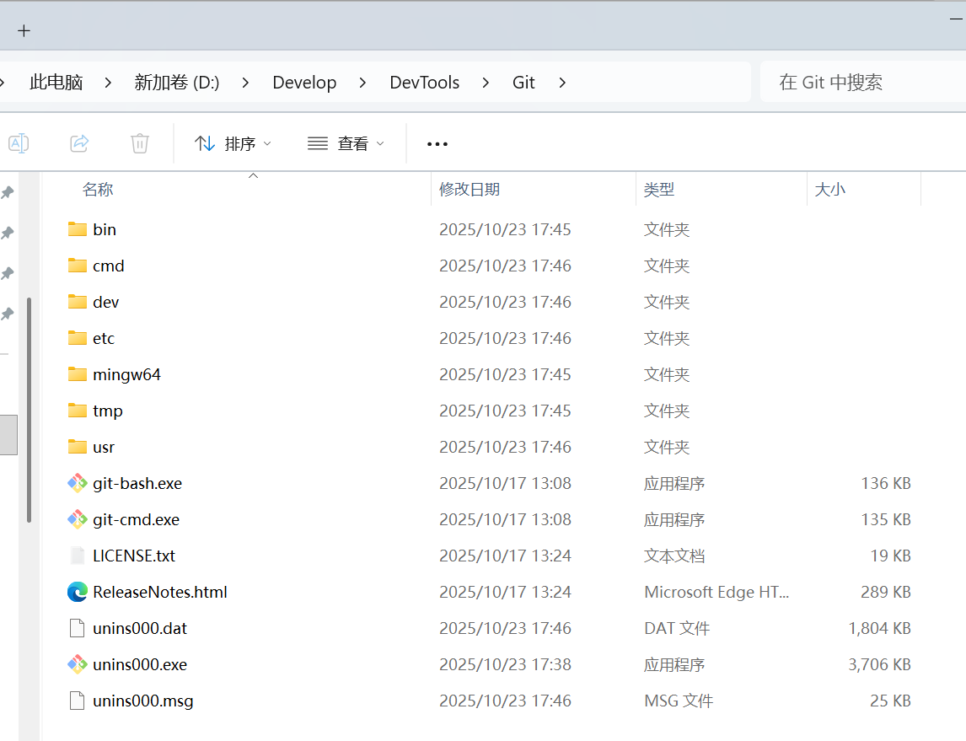
Task: Click DevTools breadcrumb in address bar
Action: [425, 82]
